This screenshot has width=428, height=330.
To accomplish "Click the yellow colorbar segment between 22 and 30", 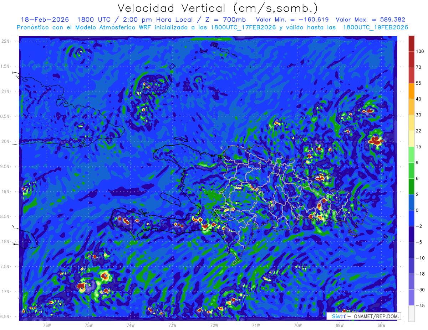I will tap(411, 122).
